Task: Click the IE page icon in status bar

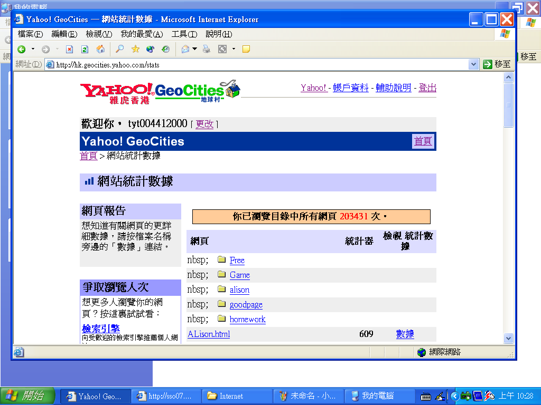Action: [18, 352]
